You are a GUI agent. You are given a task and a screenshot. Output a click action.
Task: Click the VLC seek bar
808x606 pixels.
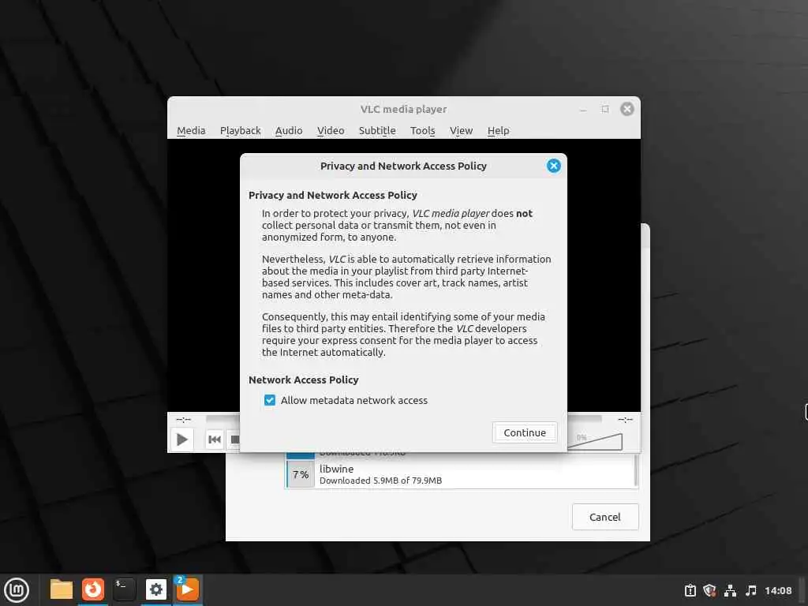223,419
